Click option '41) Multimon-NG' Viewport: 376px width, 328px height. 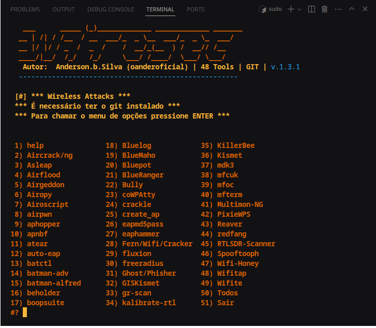click(232, 204)
